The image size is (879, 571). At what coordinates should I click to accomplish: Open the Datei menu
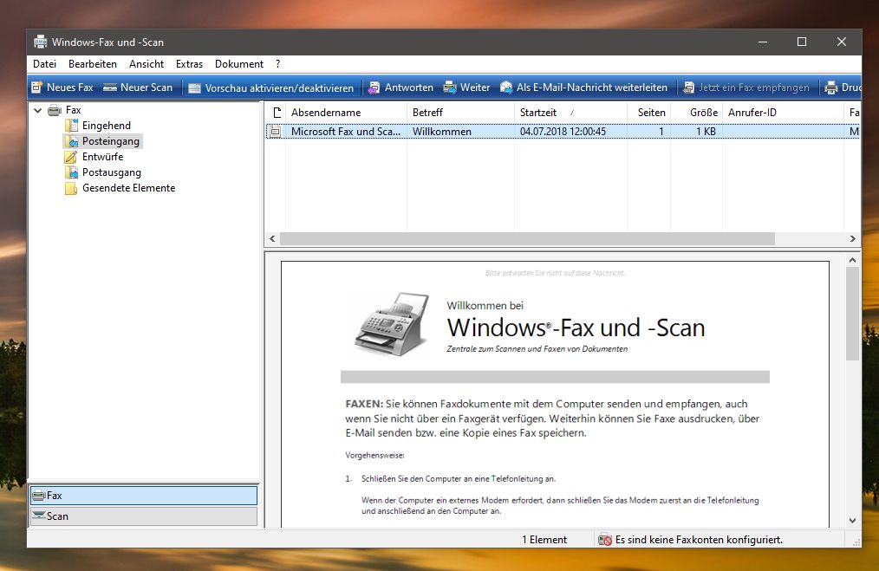click(x=45, y=64)
